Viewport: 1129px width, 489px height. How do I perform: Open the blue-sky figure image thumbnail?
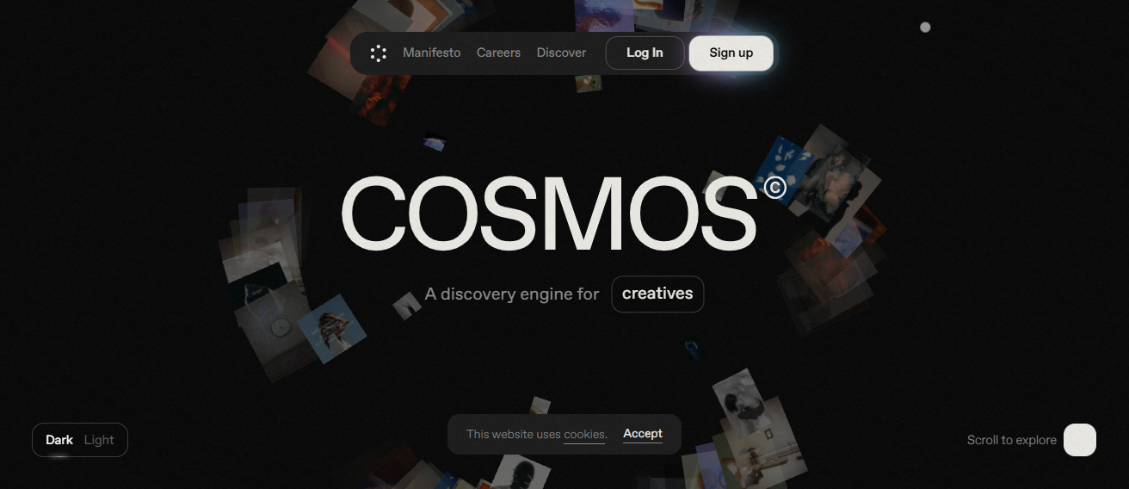click(332, 329)
